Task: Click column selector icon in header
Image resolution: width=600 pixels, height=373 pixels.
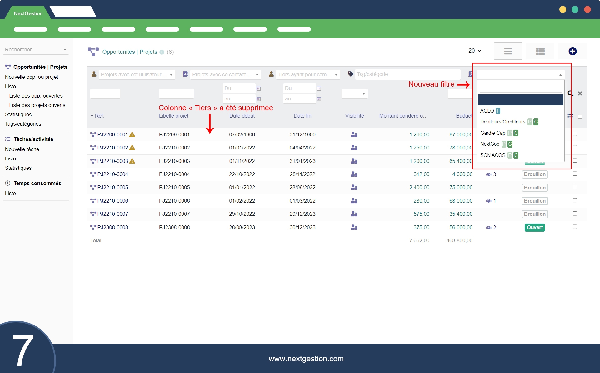Action: [x=570, y=116]
